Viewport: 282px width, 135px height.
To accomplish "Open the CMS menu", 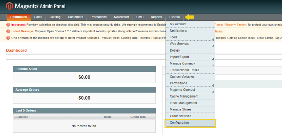I will [x=140, y=17].
